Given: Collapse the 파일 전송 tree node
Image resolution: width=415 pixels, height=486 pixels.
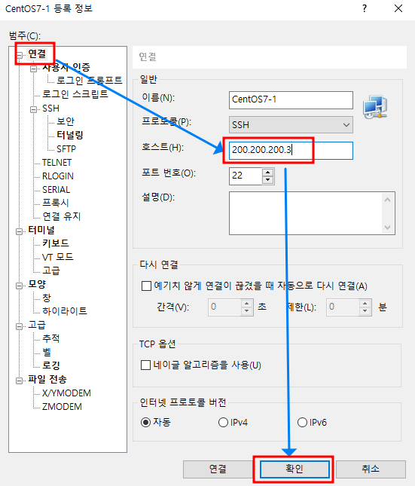Looking at the screenshot, I should pos(20,381).
